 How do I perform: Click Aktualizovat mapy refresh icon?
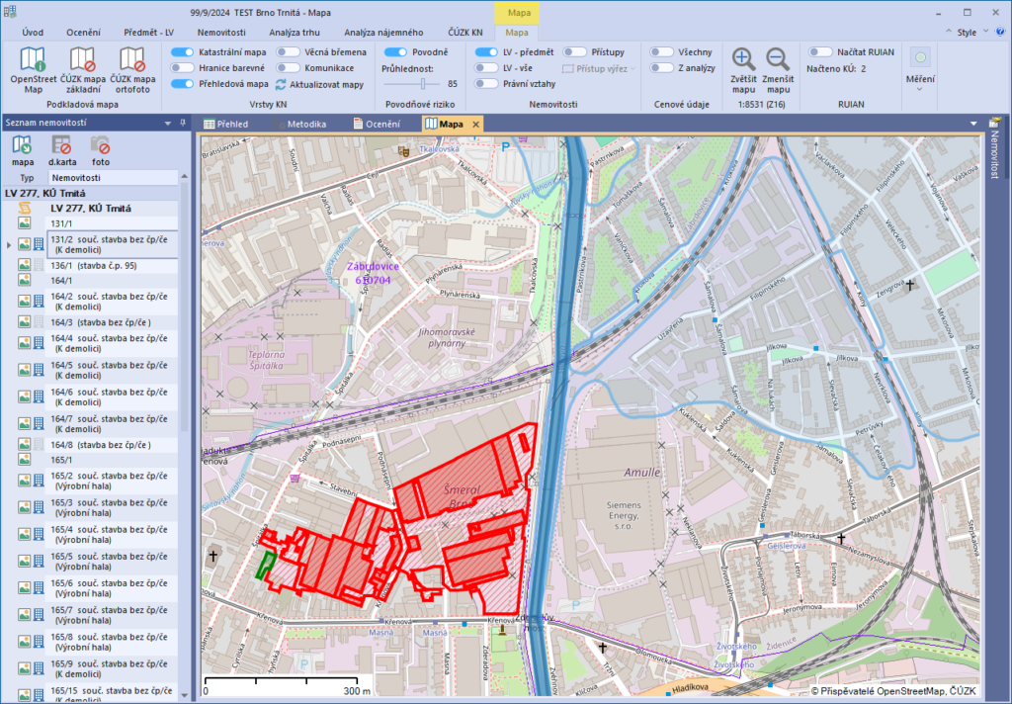pyautogui.click(x=281, y=85)
